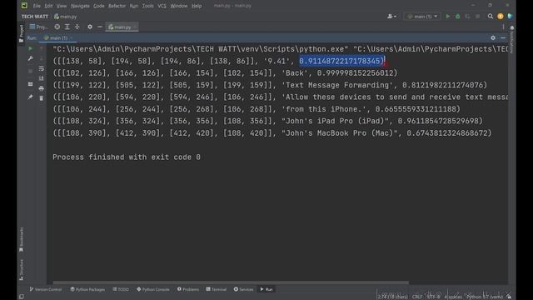Click TECH WATT project breadcrumb

pyautogui.click(x=35, y=17)
